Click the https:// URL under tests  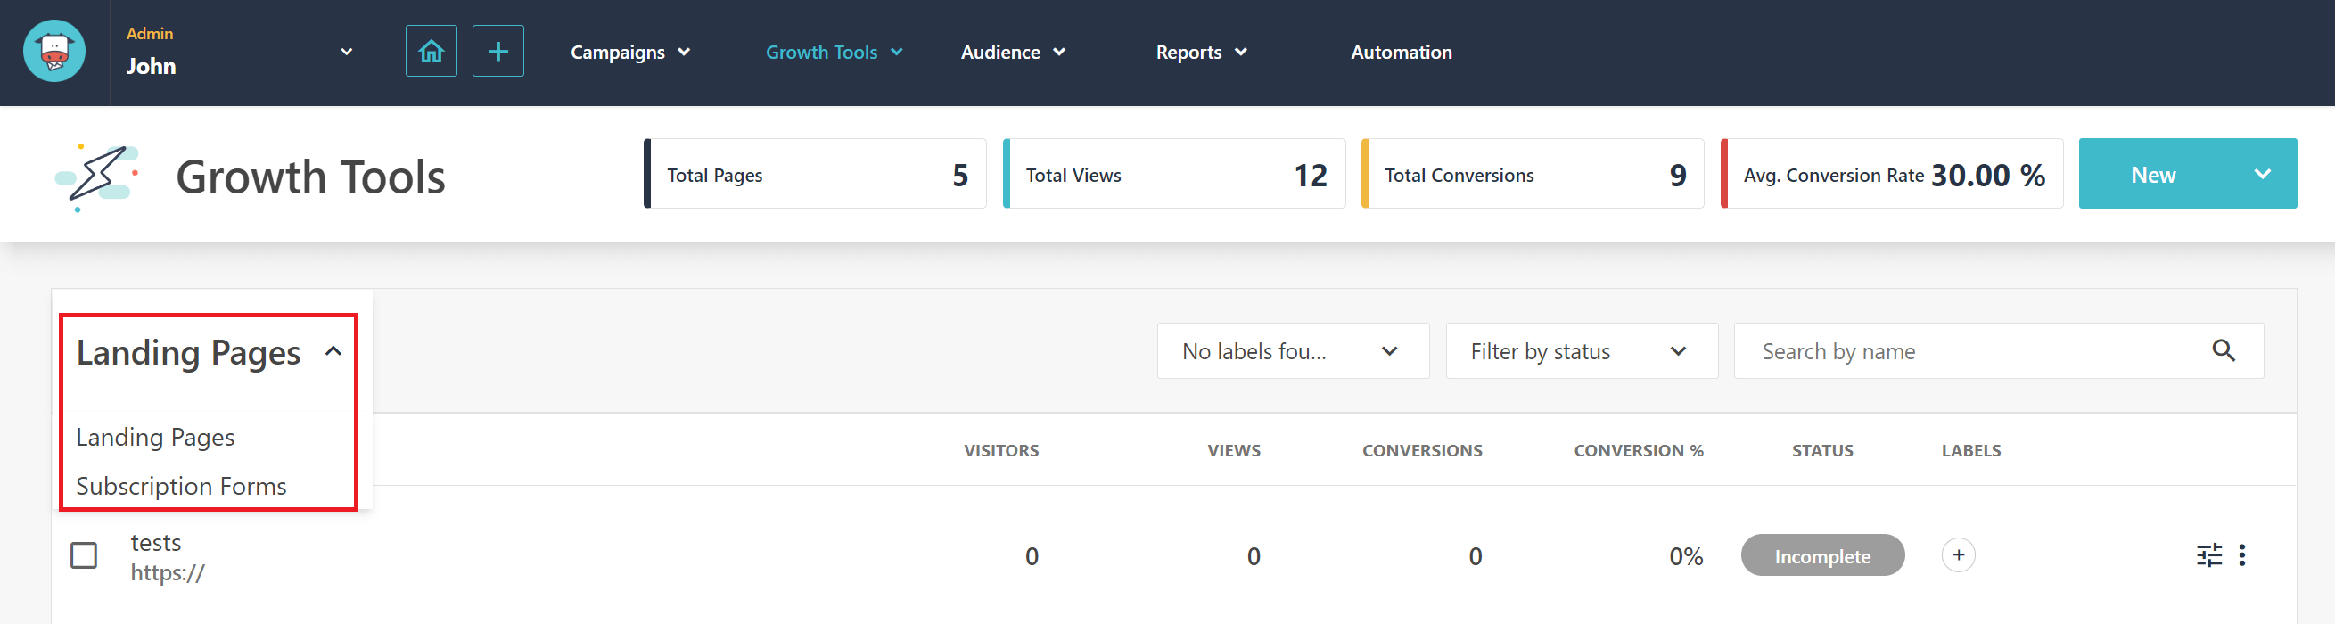(168, 573)
